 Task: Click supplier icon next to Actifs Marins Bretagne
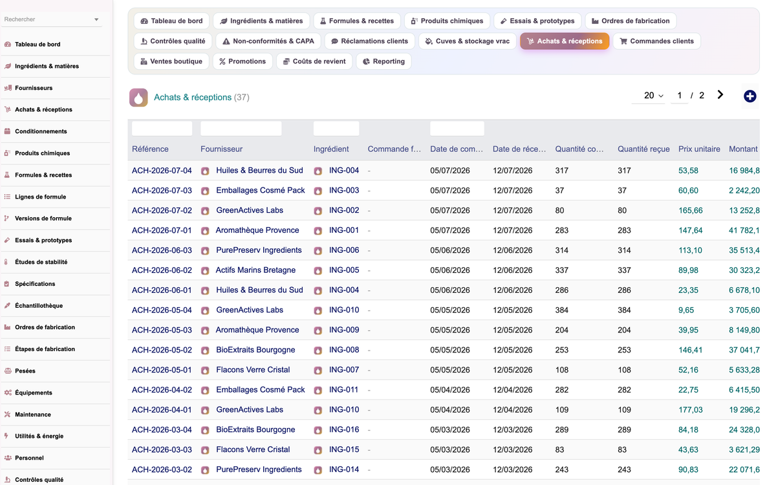click(x=205, y=271)
